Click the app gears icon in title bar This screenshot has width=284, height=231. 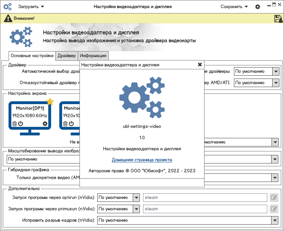click(7, 6)
